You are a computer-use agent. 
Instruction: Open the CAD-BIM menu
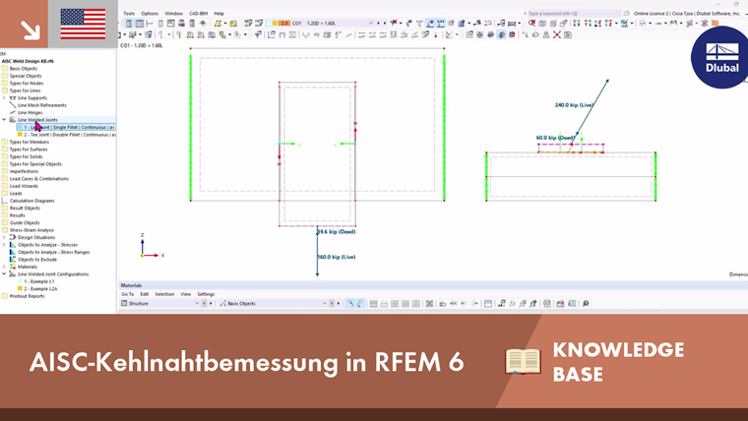point(199,14)
